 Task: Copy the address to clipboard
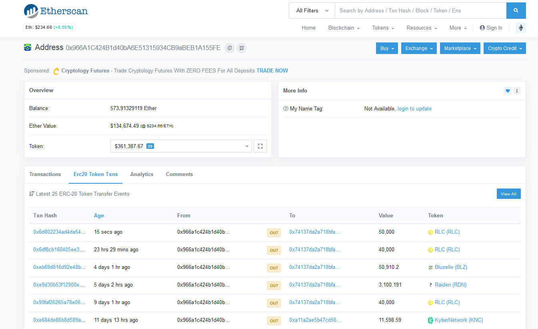tap(230, 48)
